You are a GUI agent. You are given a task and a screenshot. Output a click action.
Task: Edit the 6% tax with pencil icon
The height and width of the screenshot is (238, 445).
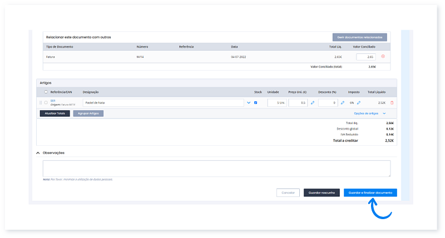(x=359, y=103)
